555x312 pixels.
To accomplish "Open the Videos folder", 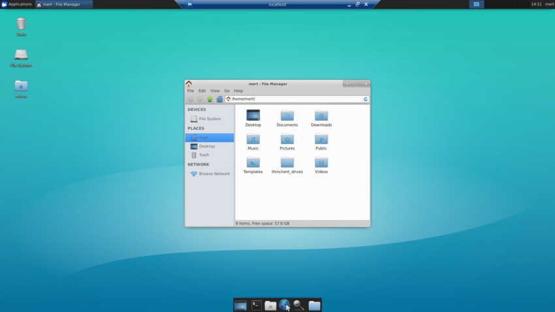I will pyautogui.click(x=321, y=163).
